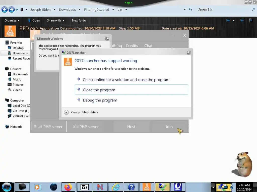Open the Videos library

[x=17, y=90]
